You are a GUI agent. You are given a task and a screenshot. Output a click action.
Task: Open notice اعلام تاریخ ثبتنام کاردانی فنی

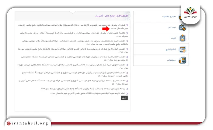click(x=73, y=50)
